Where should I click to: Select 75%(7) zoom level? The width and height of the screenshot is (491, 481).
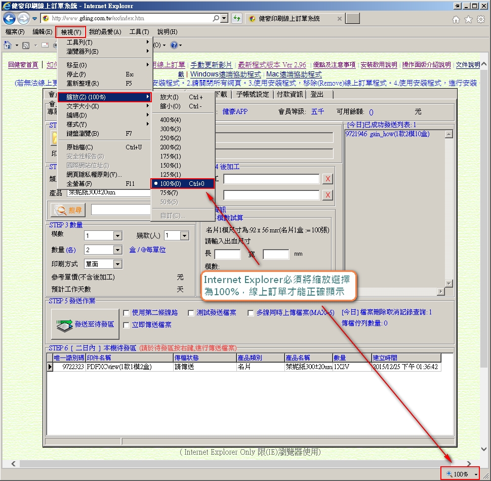tap(183, 192)
